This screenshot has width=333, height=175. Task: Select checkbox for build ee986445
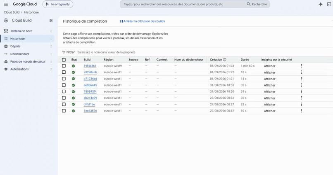click(x=64, y=85)
